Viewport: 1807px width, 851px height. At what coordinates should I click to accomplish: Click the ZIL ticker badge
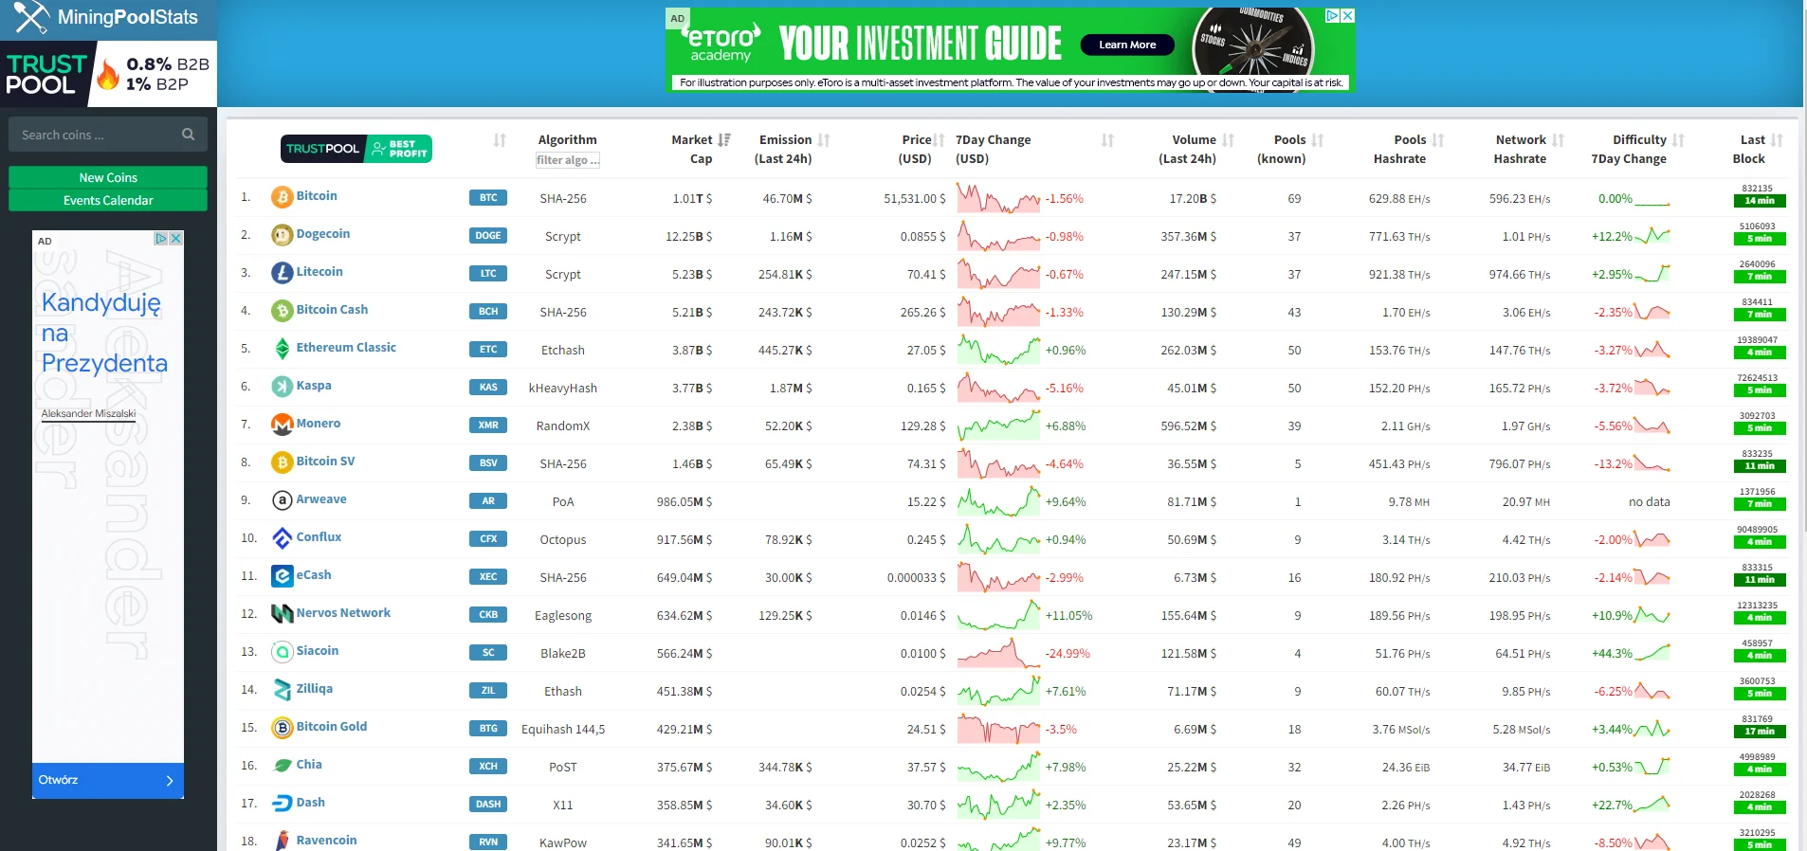point(488,691)
